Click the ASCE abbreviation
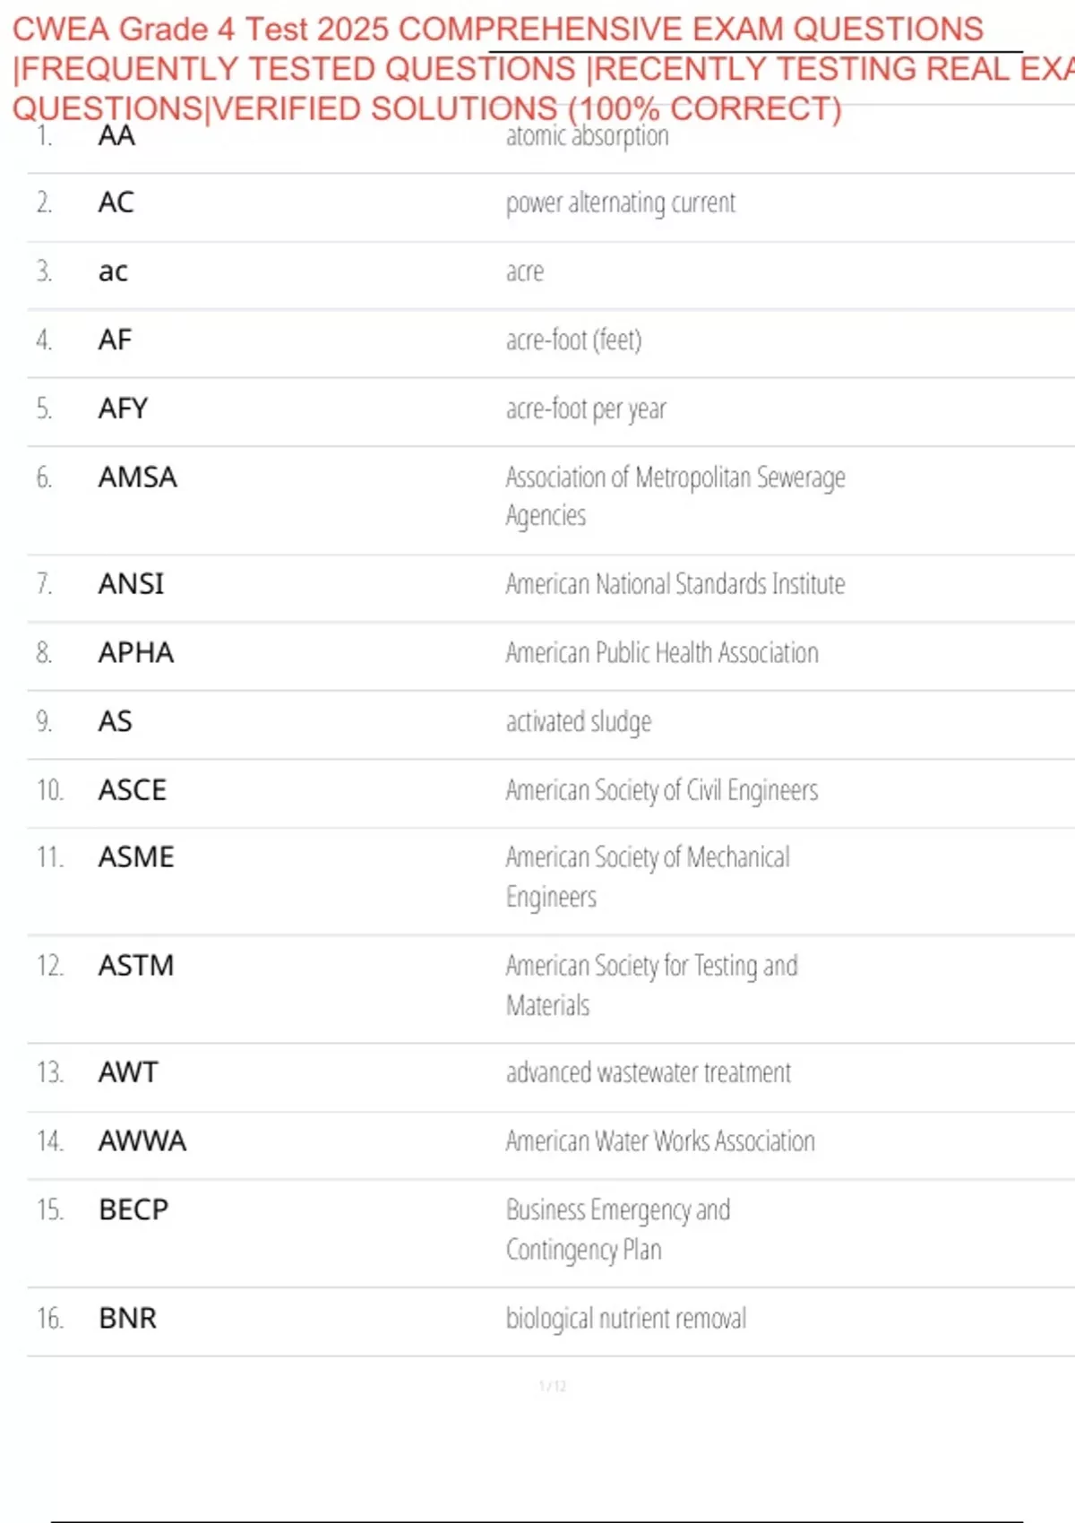1075x1523 pixels. pos(132,790)
